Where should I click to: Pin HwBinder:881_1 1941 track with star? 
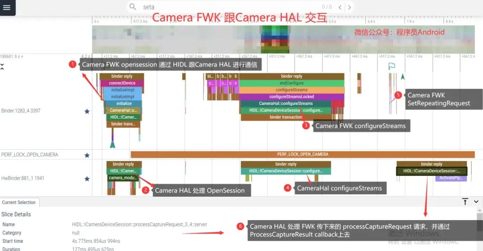(x=87, y=178)
